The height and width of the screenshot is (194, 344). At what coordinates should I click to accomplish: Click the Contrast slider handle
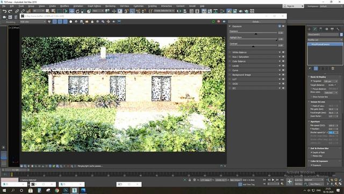[x=253, y=46]
